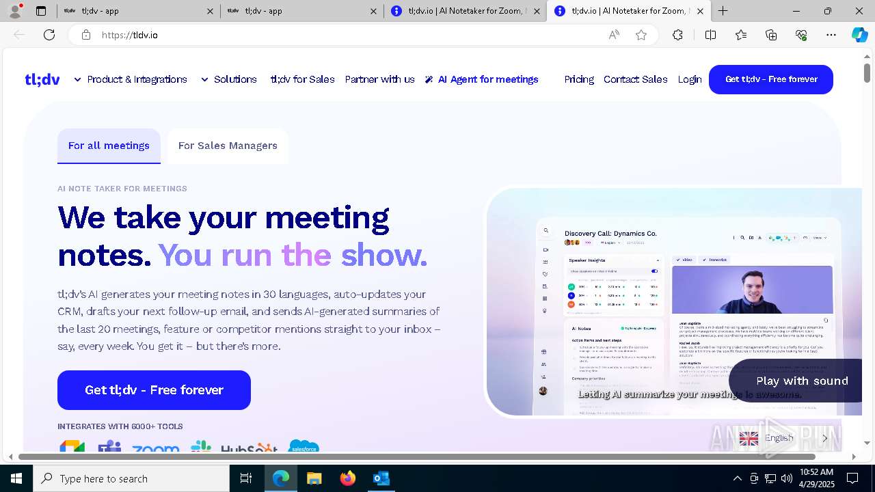875x492 pixels.
Task: Select the For all meetings tab
Action: (109, 146)
